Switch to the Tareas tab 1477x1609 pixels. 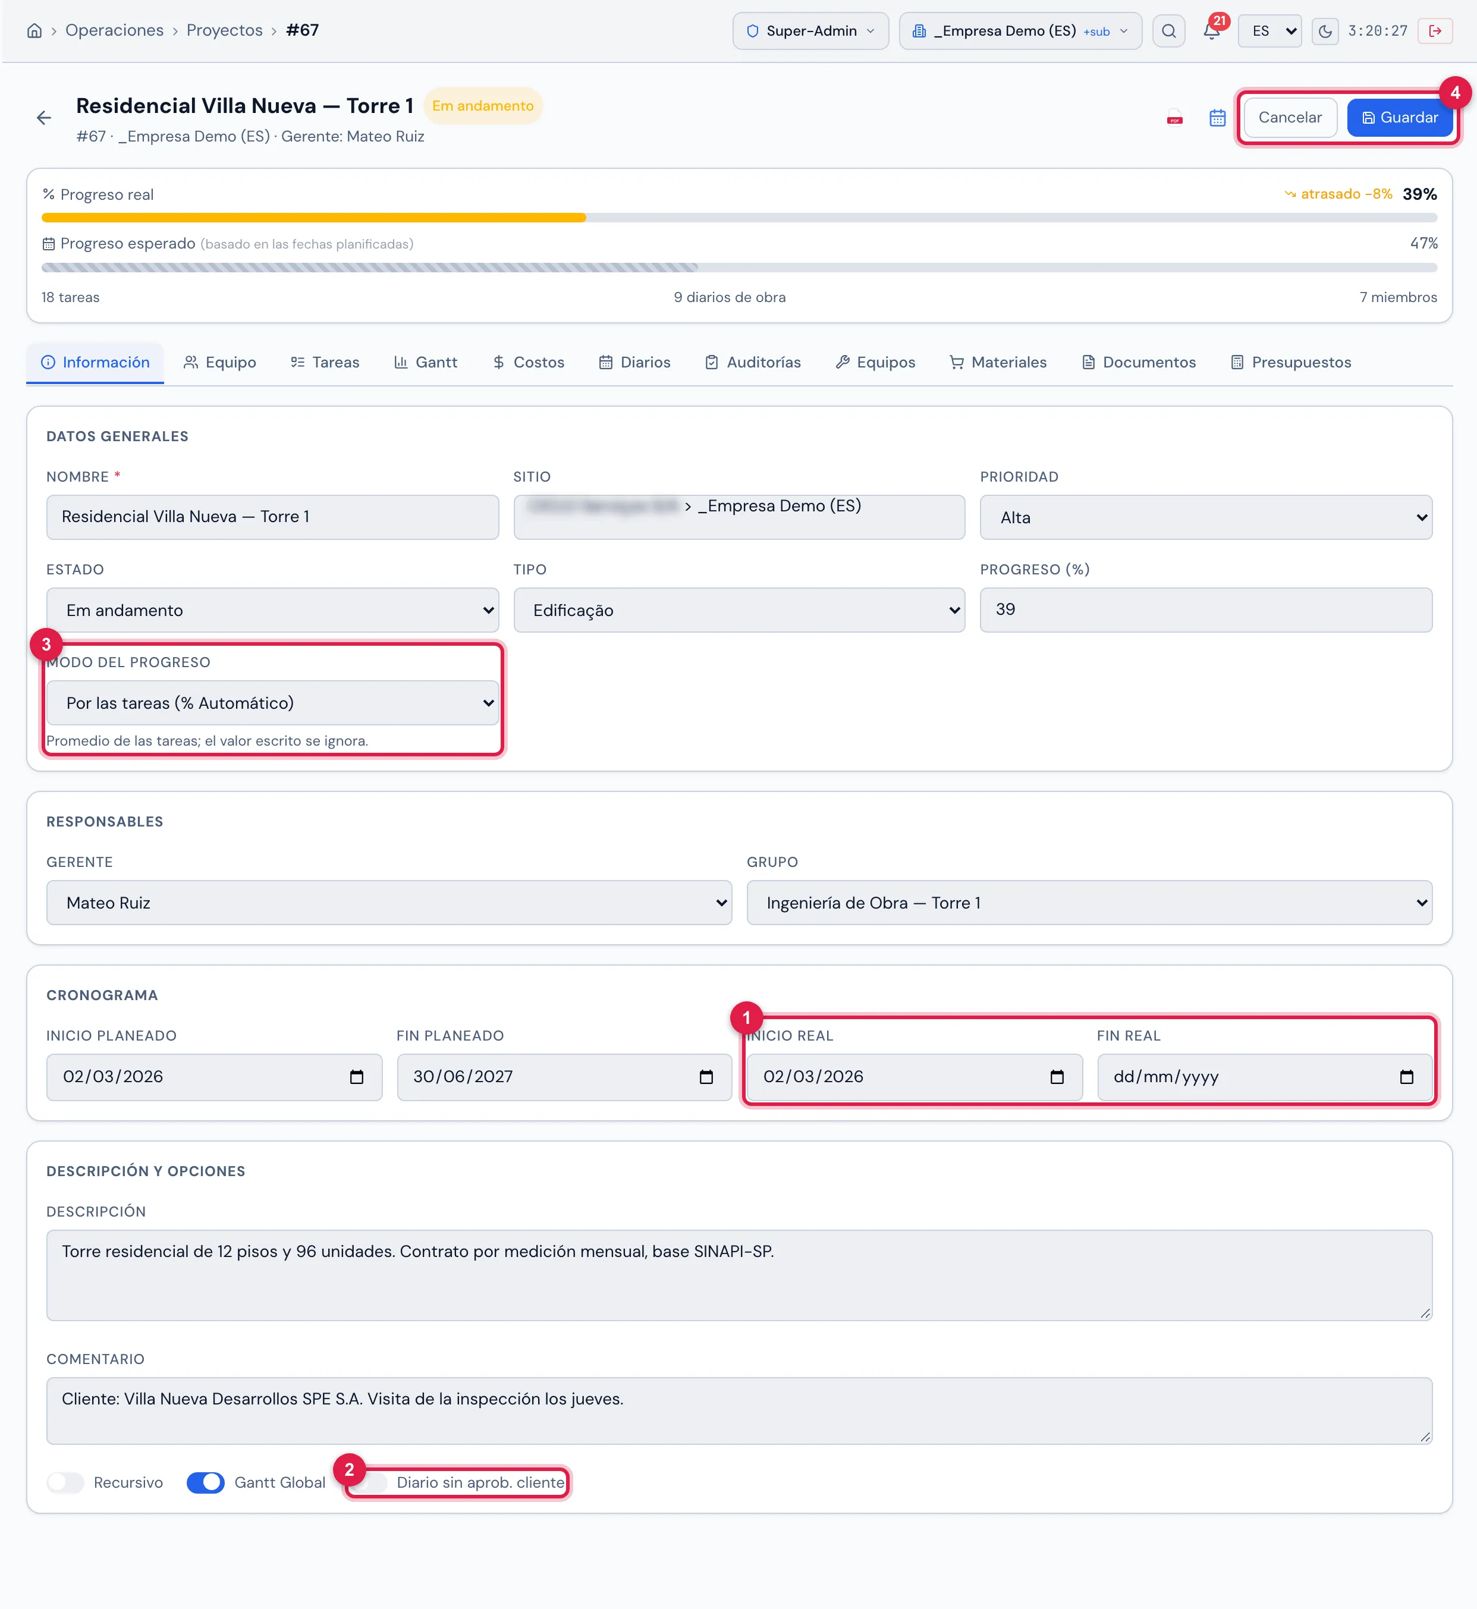(x=325, y=362)
